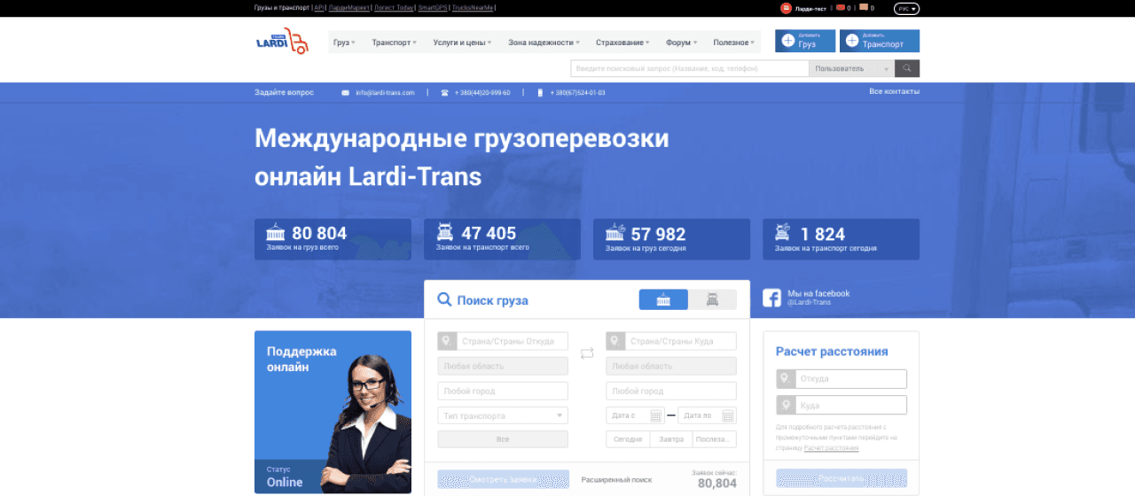
Task: Click the Все button under Тип транспорта
Action: tap(503, 439)
